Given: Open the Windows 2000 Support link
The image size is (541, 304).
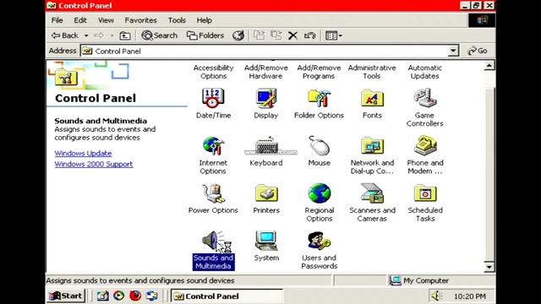Looking at the screenshot, I should (94, 164).
